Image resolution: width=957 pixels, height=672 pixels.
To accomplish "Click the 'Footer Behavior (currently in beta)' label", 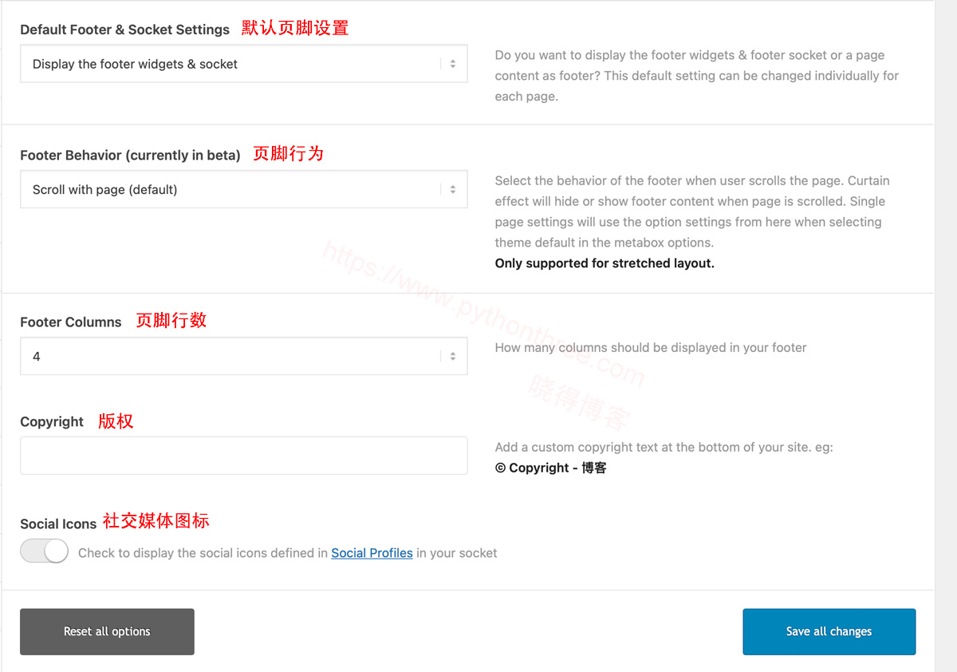I will coord(130,156).
